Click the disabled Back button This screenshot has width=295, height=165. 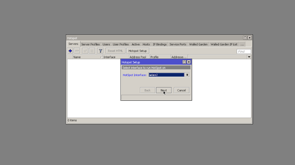click(147, 90)
